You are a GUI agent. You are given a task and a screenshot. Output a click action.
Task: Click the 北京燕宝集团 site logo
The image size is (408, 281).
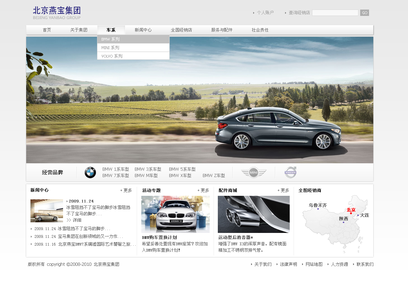(x=57, y=13)
